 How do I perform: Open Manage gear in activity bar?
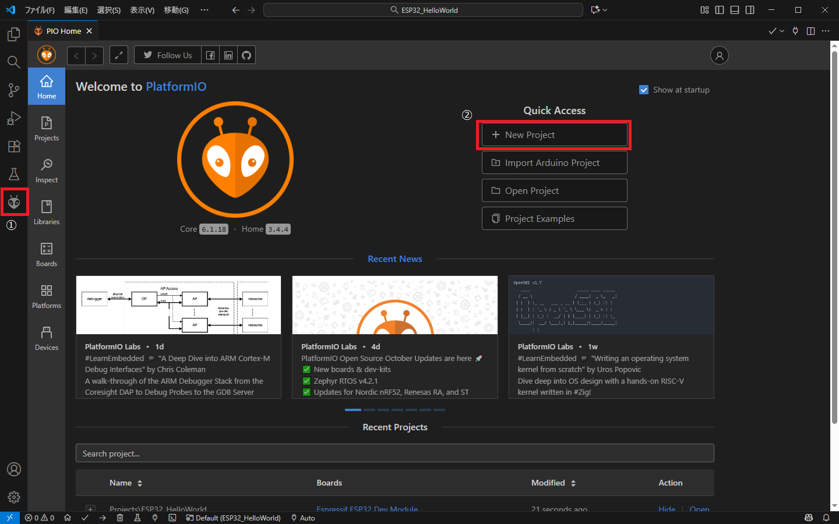pos(14,497)
